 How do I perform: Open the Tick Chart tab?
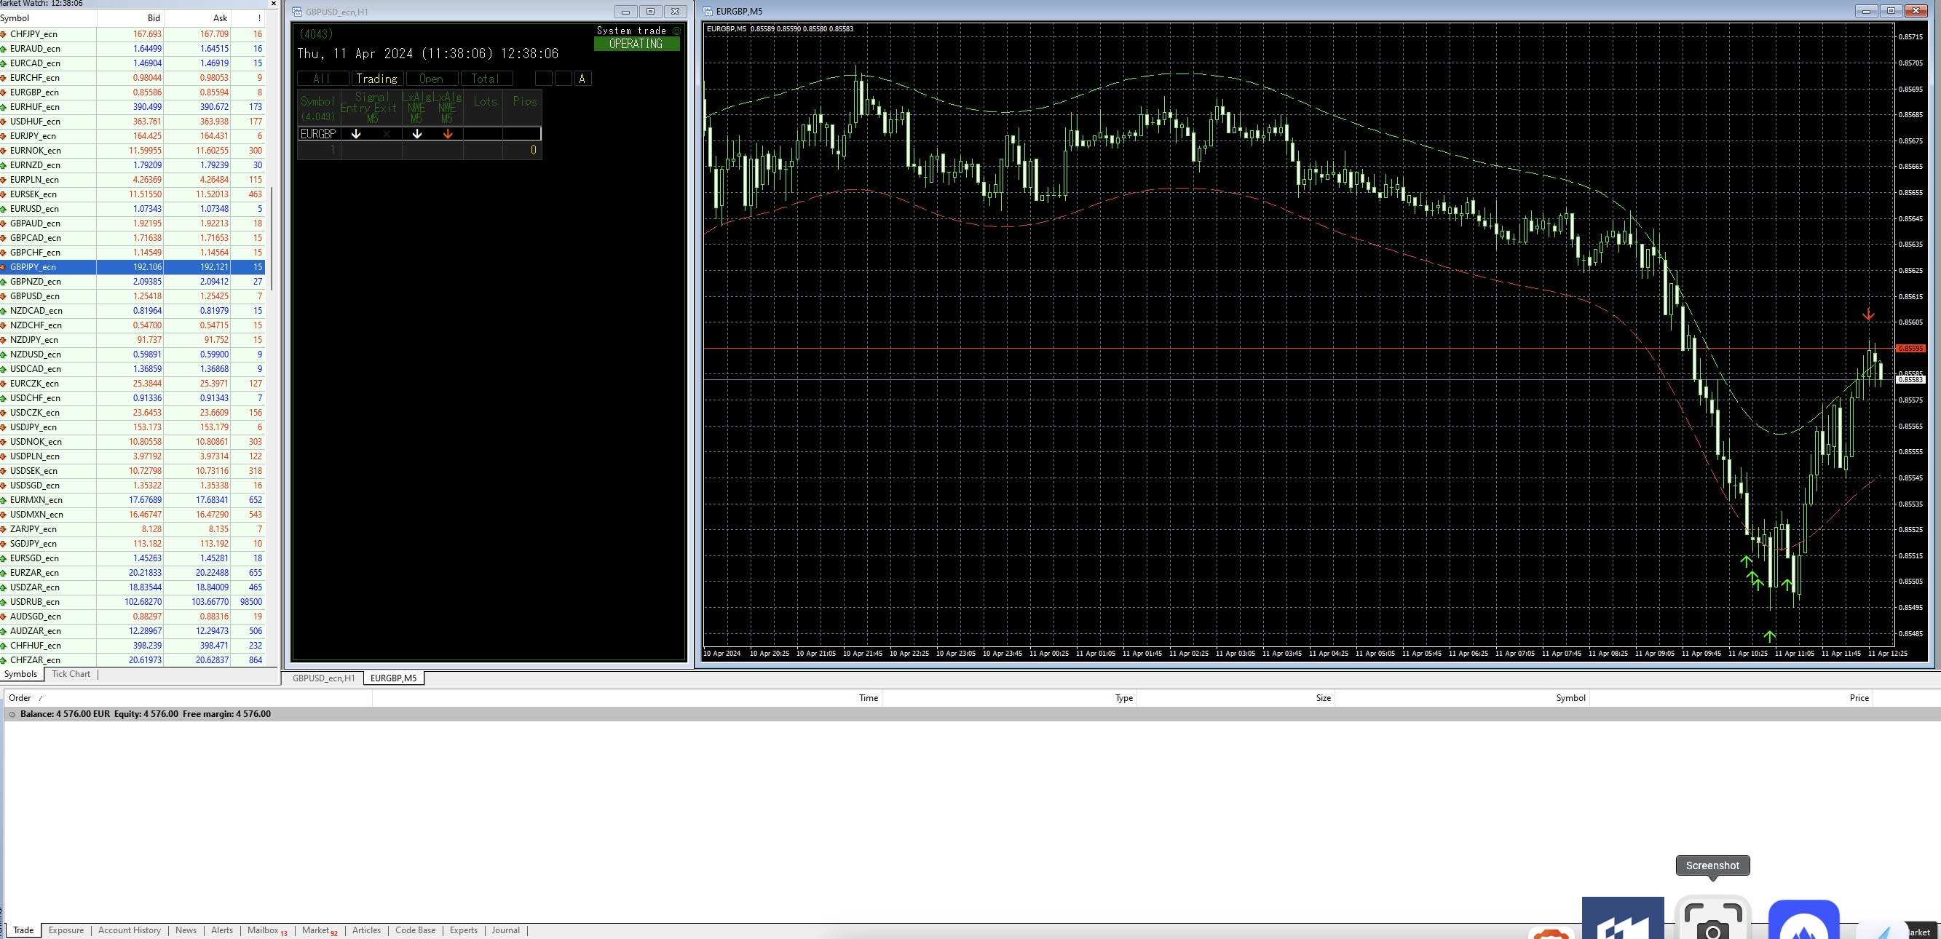[71, 675]
